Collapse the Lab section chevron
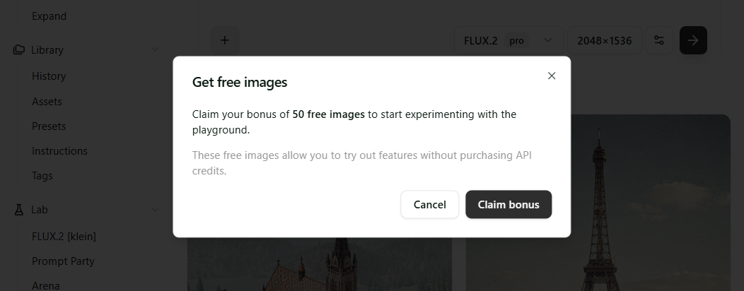This screenshot has height=291, width=744. (156, 210)
